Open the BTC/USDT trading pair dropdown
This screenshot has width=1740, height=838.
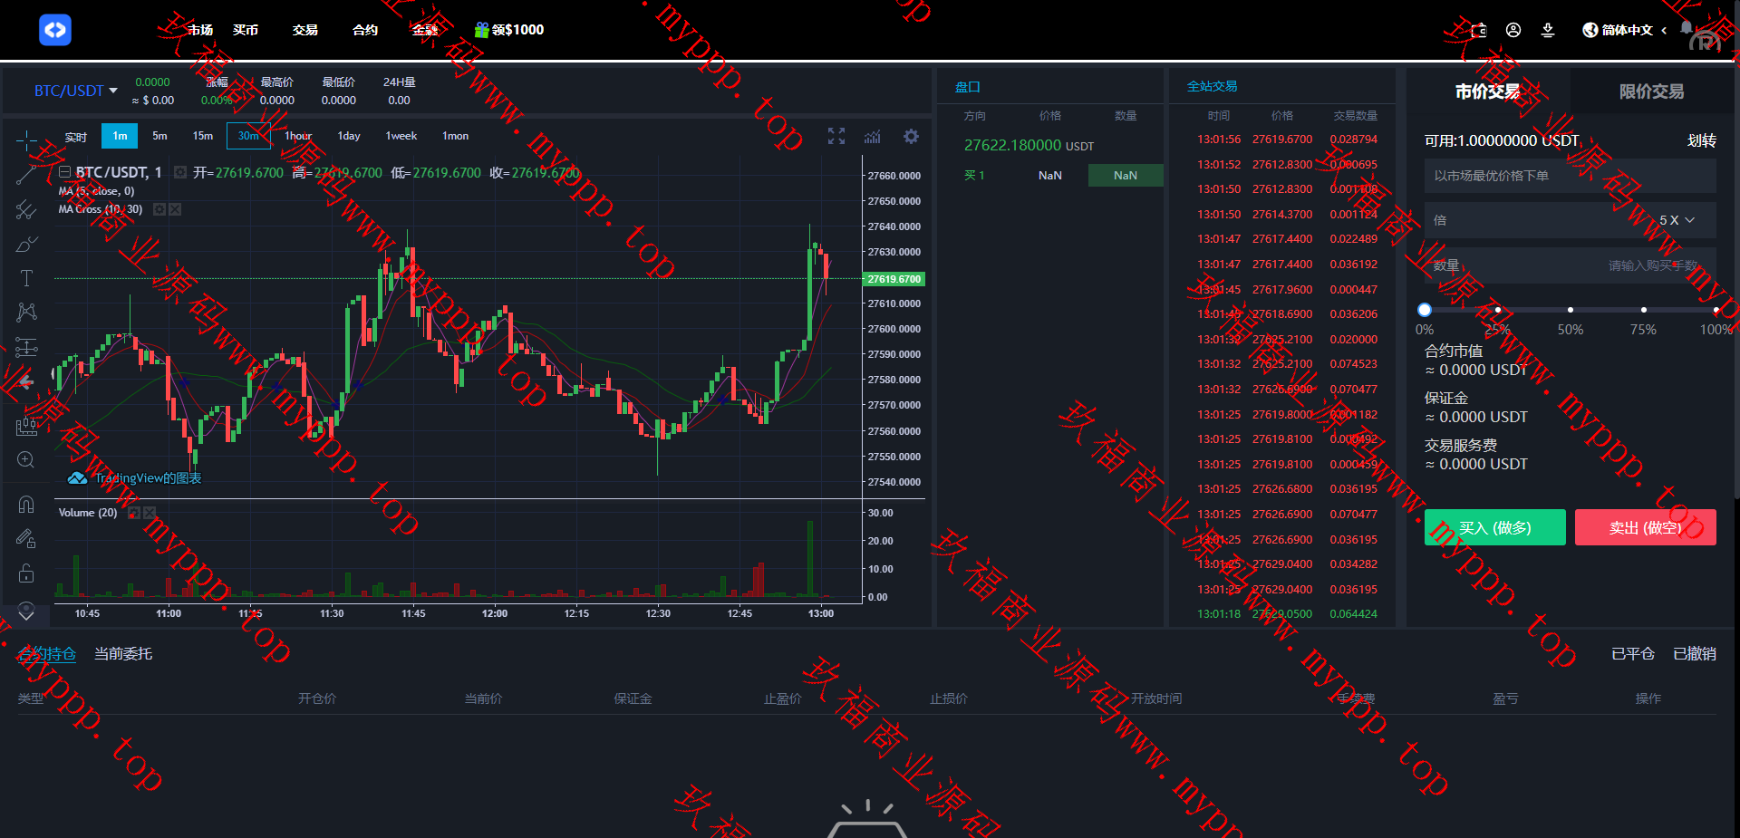pyautogui.click(x=76, y=91)
